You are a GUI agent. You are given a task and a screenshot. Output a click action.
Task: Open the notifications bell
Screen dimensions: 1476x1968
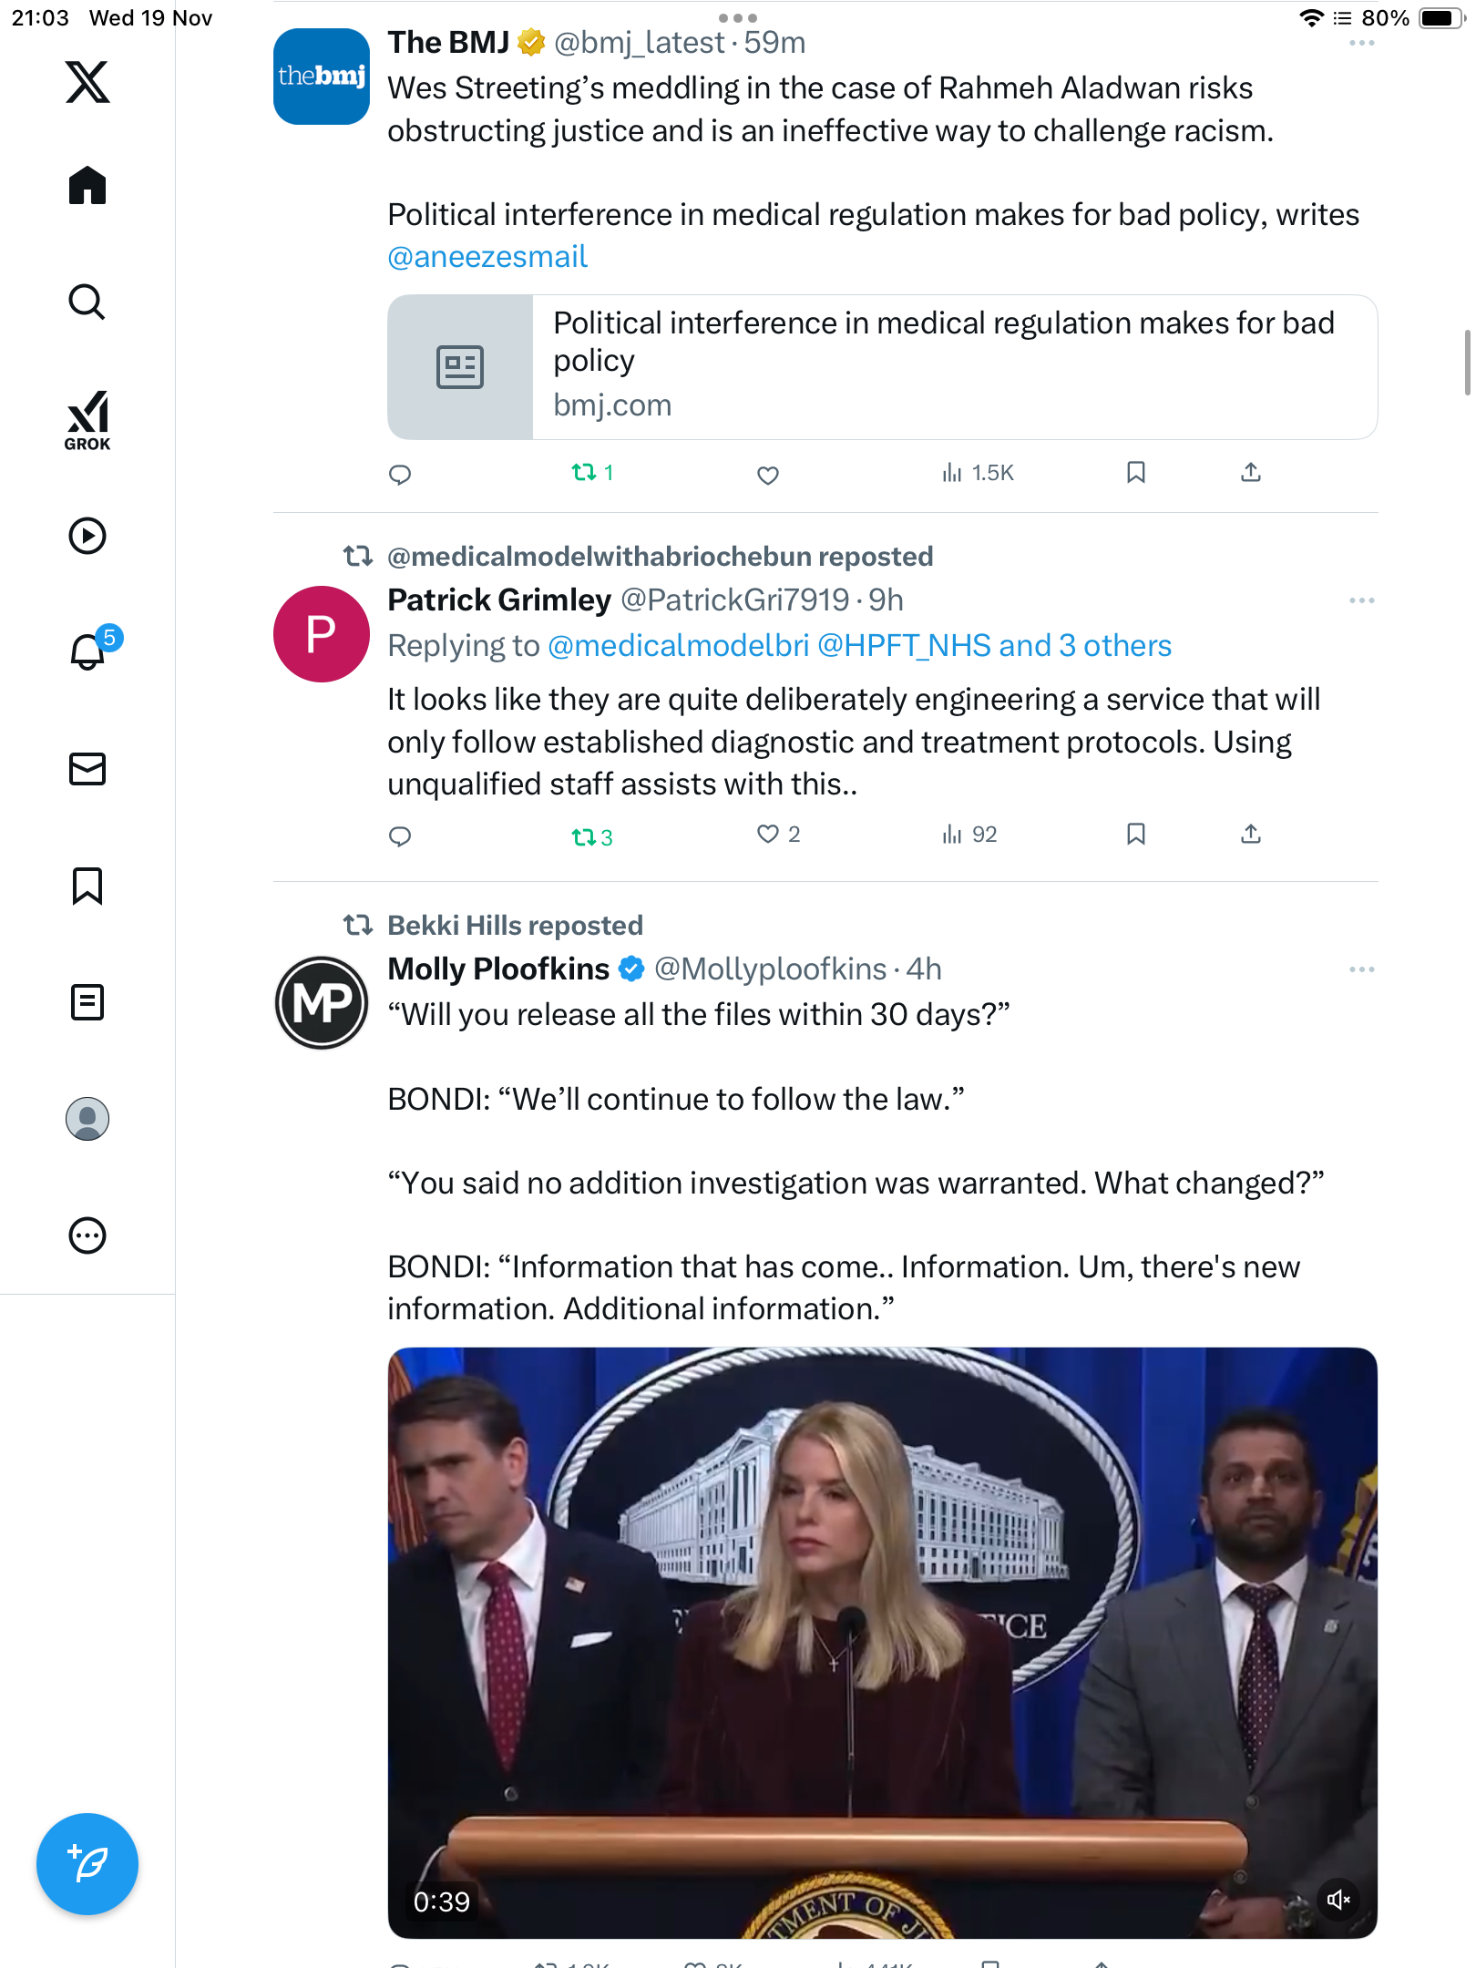[88, 651]
